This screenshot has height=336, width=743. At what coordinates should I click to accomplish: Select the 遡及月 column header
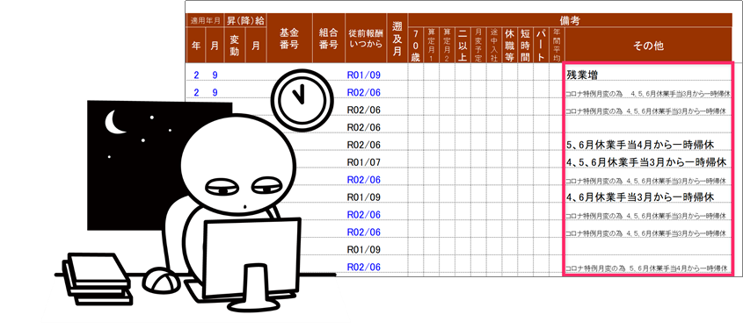[397, 39]
